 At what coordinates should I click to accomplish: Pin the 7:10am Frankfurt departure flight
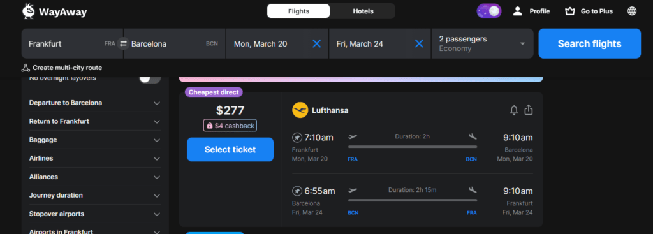point(297,137)
